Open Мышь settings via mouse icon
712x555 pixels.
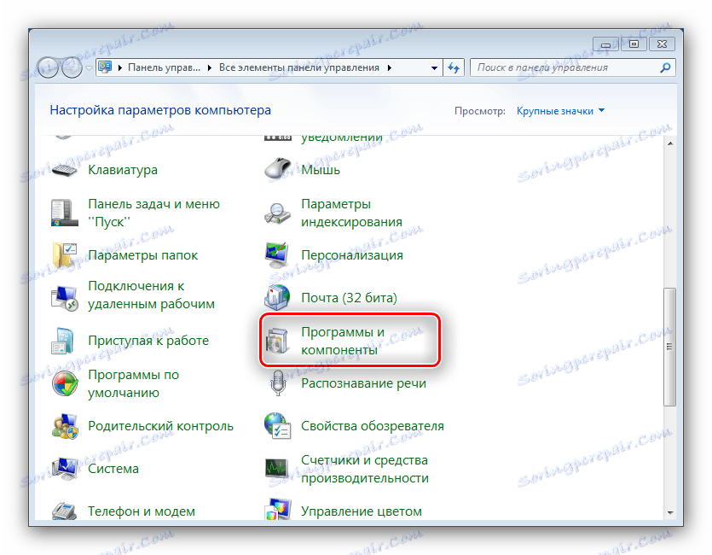coord(276,169)
